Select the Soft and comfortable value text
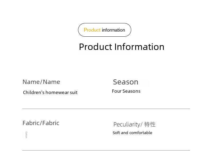The height and width of the screenshot is (158, 209). [133, 133]
